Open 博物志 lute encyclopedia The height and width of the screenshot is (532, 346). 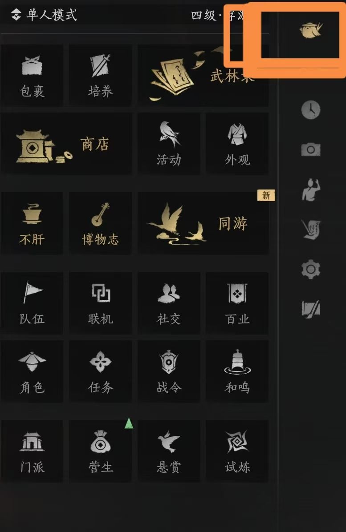(x=101, y=223)
